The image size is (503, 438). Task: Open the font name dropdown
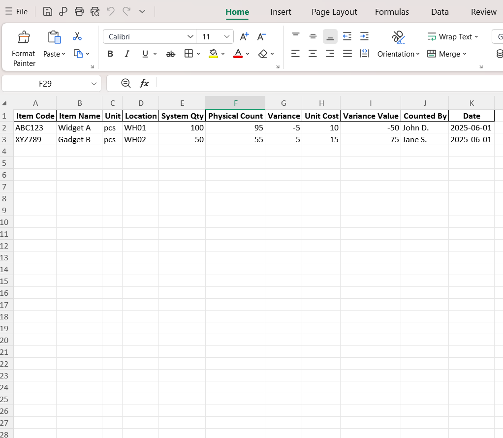pyautogui.click(x=190, y=36)
